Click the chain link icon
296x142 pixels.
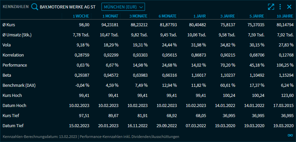point(290,135)
